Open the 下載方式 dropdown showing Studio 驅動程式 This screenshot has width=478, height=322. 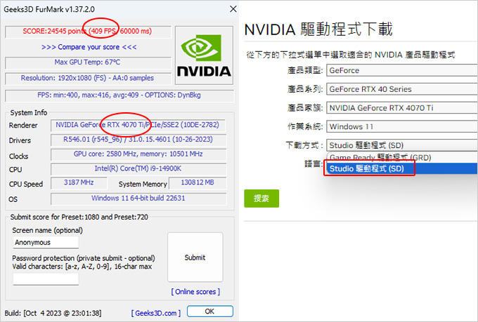pos(402,145)
